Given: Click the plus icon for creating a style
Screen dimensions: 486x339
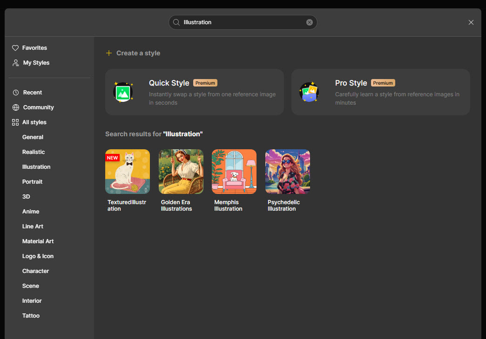Looking at the screenshot, I should click(109, 53).
